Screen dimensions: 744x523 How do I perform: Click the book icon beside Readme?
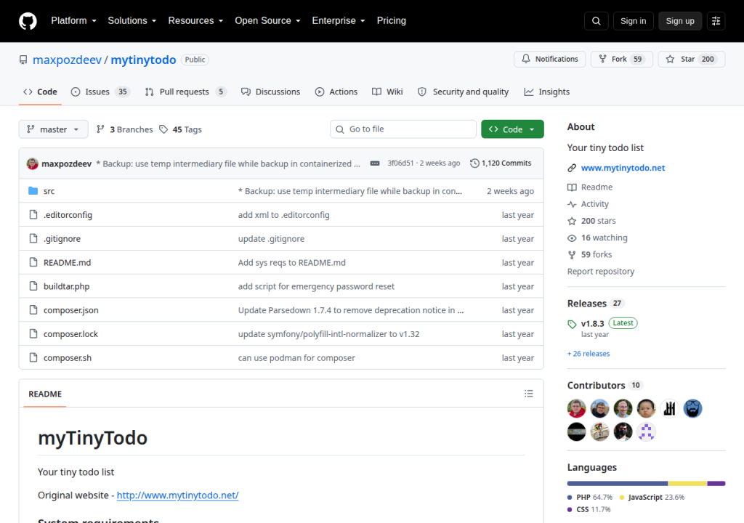(572, 187)
